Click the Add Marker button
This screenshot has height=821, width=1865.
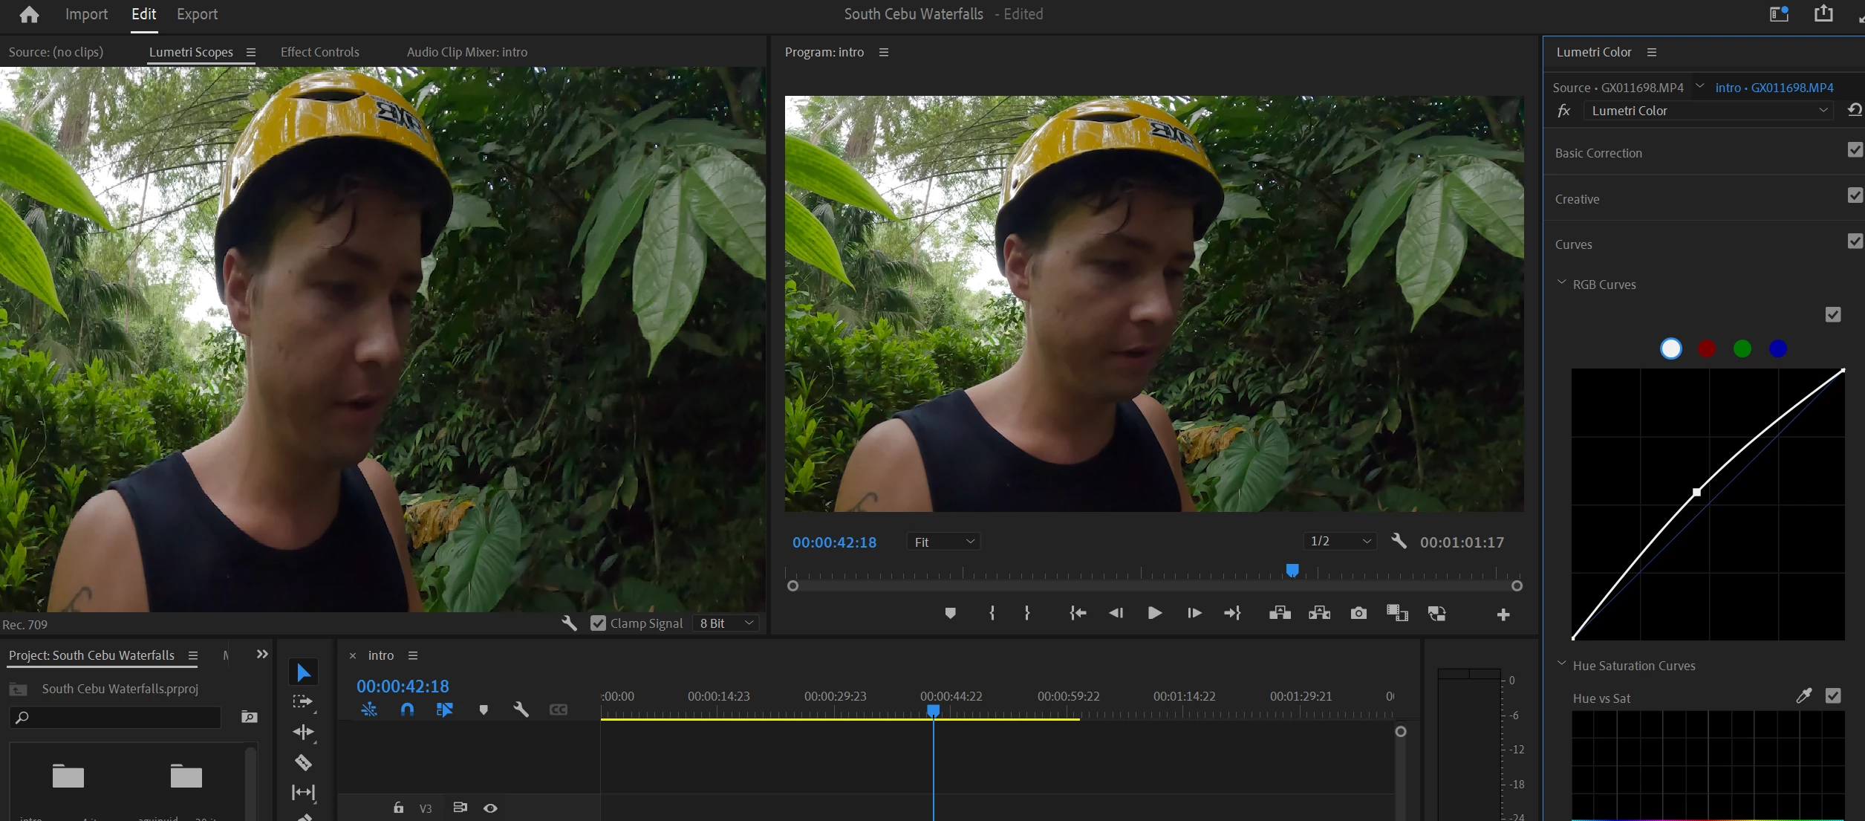tap(950, 613)
